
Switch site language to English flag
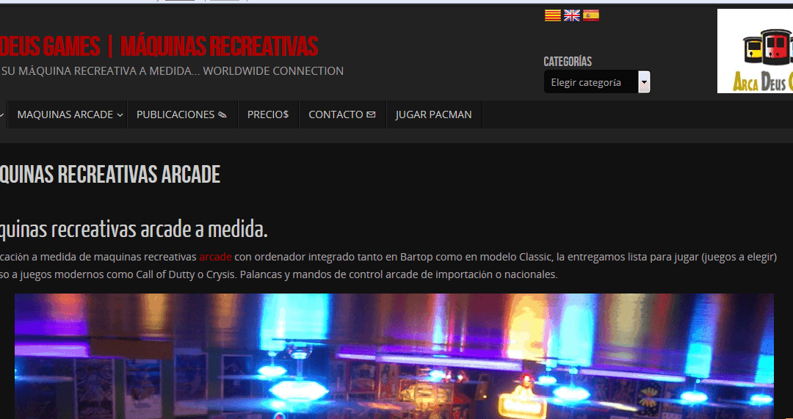(571, 15)
